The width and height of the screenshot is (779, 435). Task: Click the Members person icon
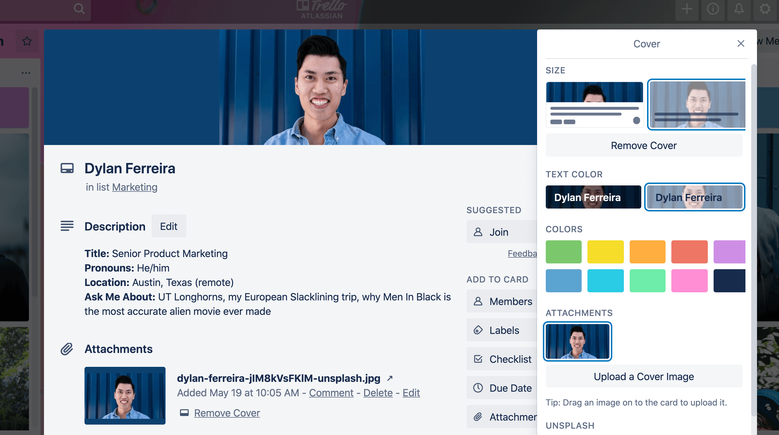(x=478, y=301)
